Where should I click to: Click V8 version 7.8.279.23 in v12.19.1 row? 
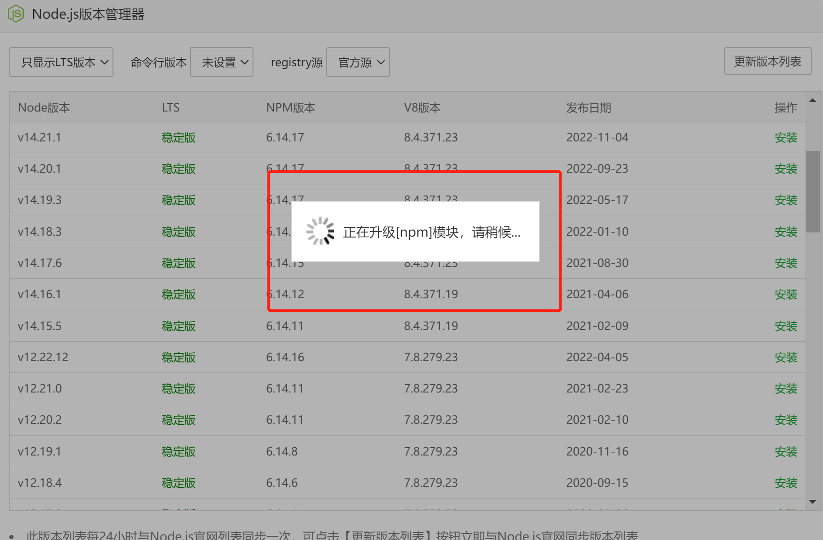[x=431, y=452]
